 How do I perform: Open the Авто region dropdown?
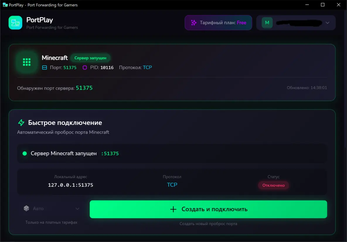coord(51,208)
